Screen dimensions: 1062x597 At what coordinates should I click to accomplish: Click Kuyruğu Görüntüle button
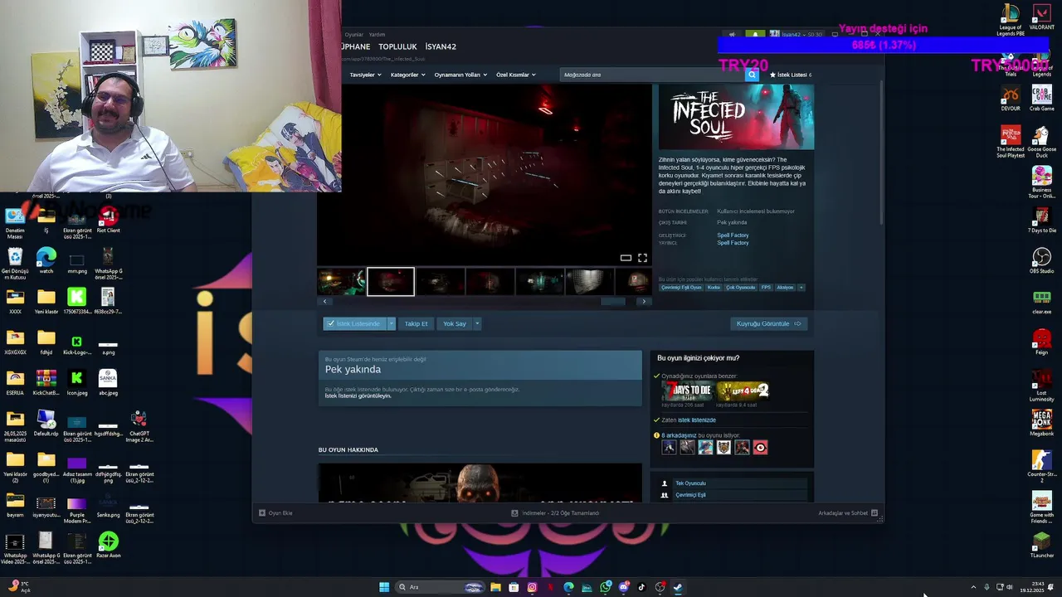[768, 323]
